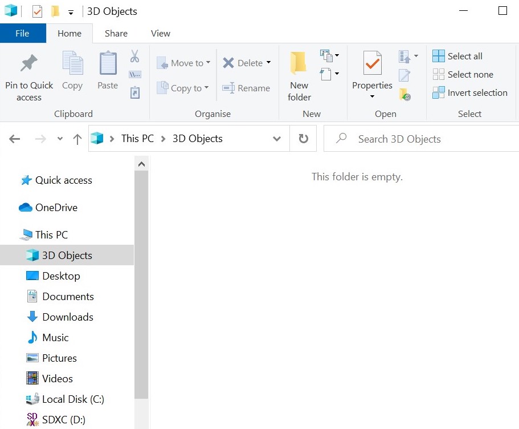This screenshot has width=519, height=429.
Task: Click the Forward navigation arrow
Action: tap(40, 139)
